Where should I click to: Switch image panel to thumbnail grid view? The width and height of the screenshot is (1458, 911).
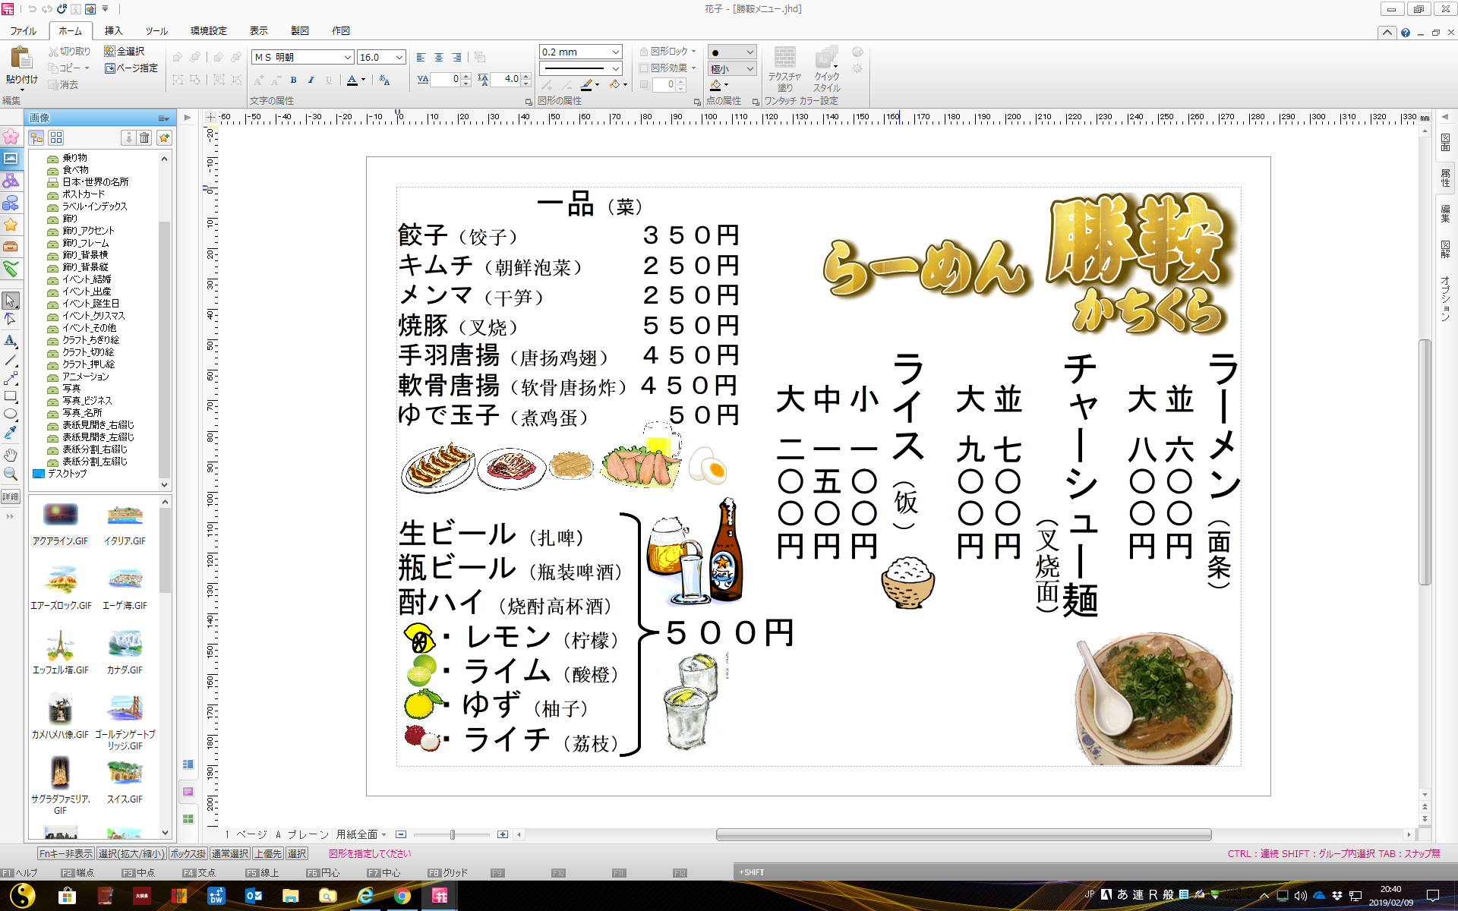click(56, 137)
